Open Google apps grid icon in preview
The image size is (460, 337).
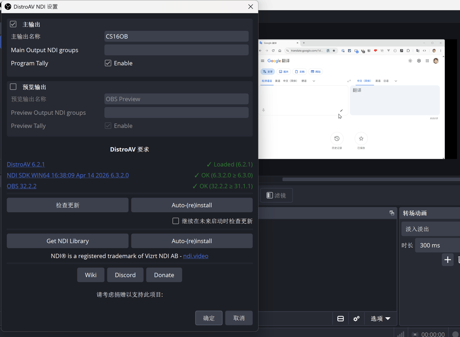[427, 61]
